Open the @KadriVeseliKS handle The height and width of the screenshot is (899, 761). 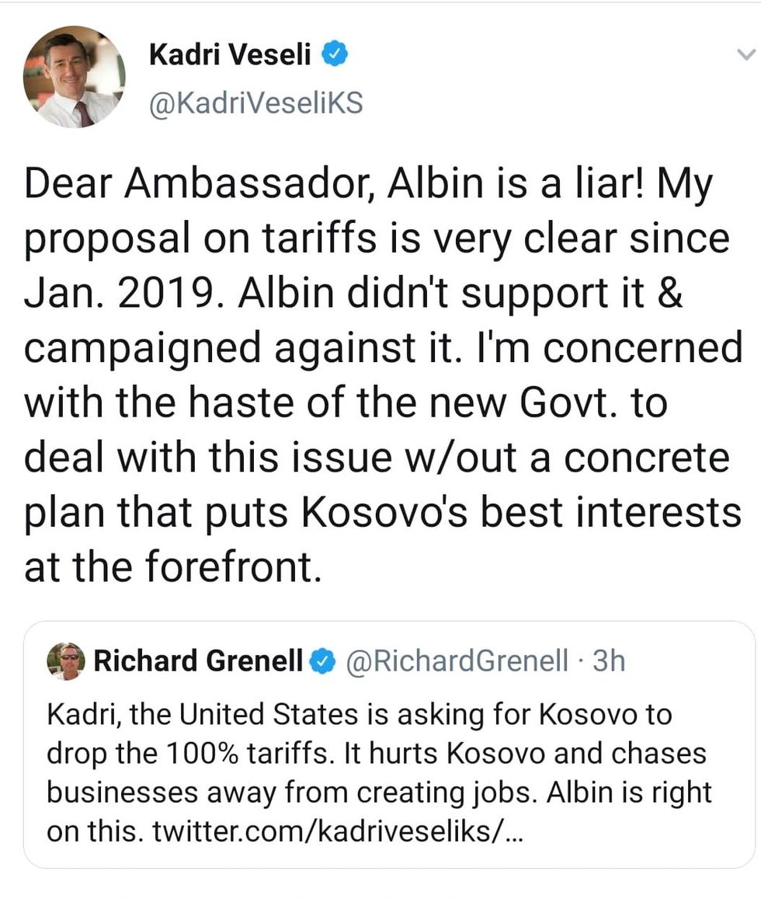(255, 103)
